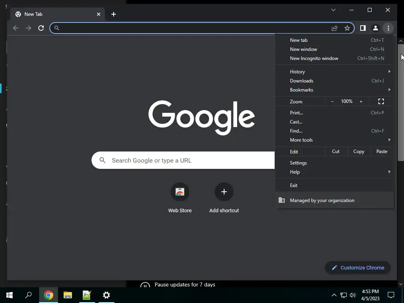Increase zoom with the plus button
This screenshot has height=303, width=404.
coord(361,101)
